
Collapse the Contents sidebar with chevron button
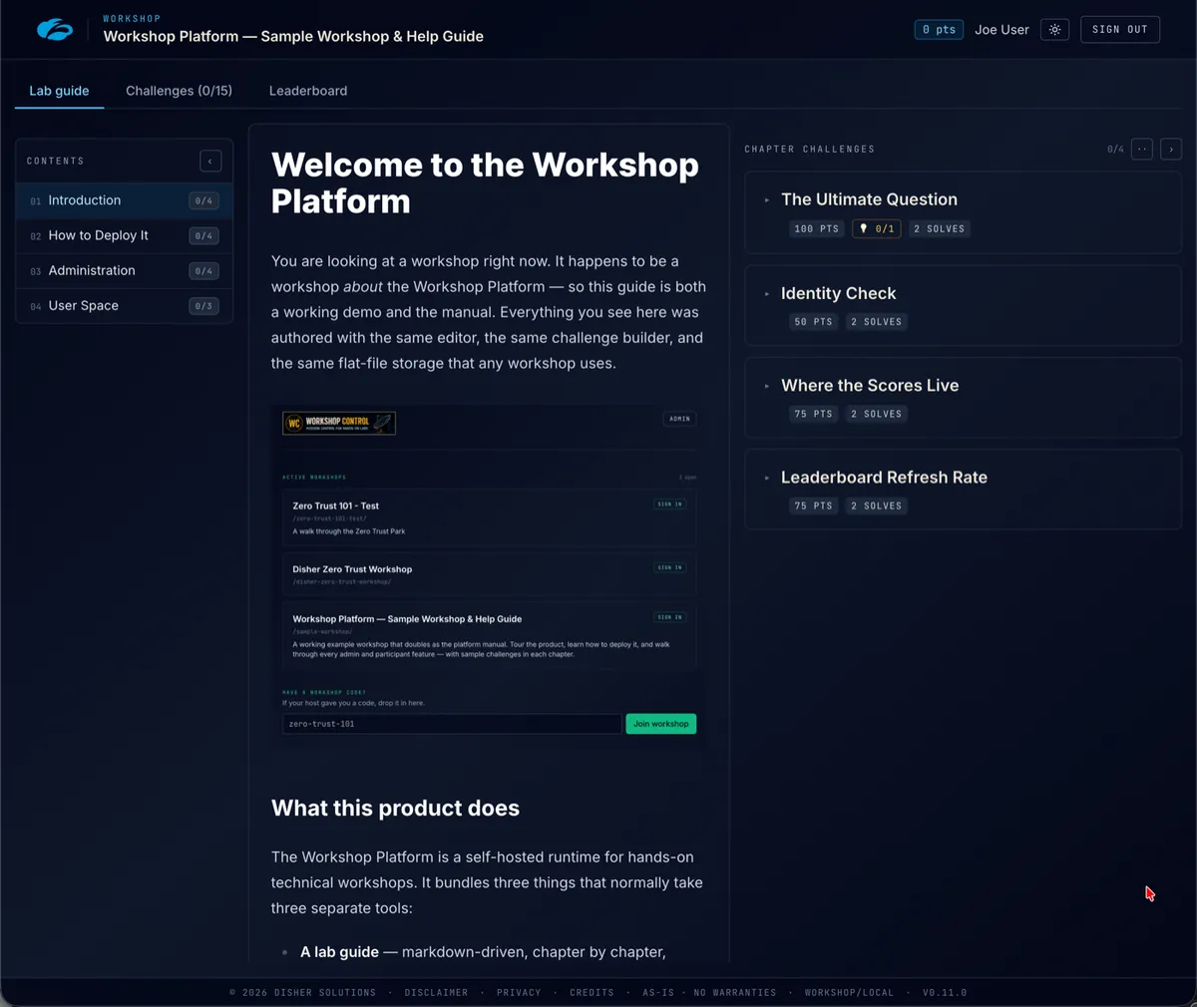(210, 161)
